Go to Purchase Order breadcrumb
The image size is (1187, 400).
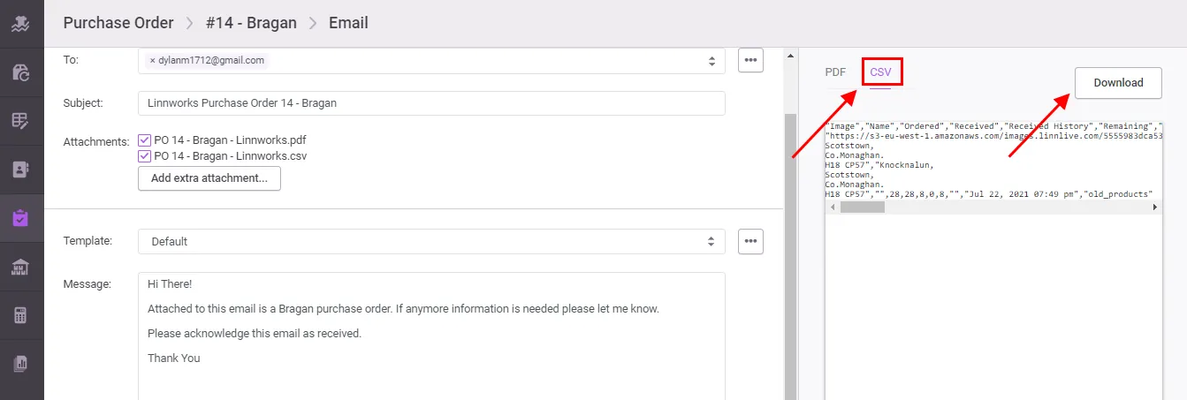click(x=118, y=23)
